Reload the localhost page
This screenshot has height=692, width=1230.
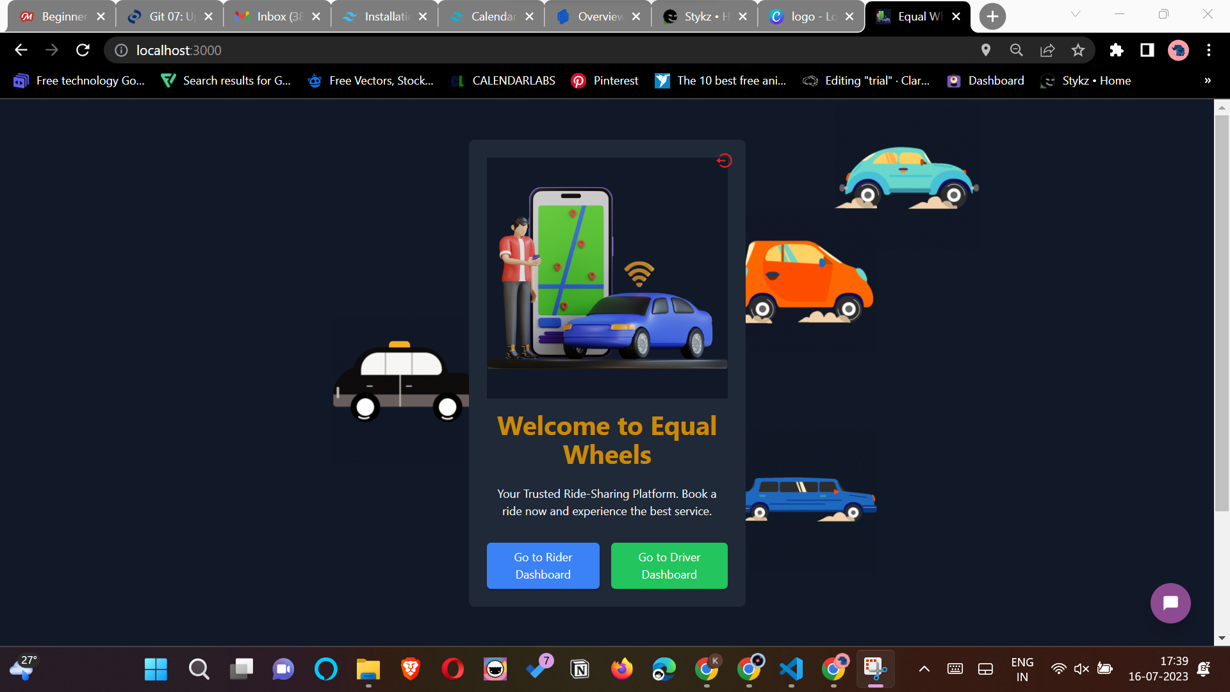point(83,50)
